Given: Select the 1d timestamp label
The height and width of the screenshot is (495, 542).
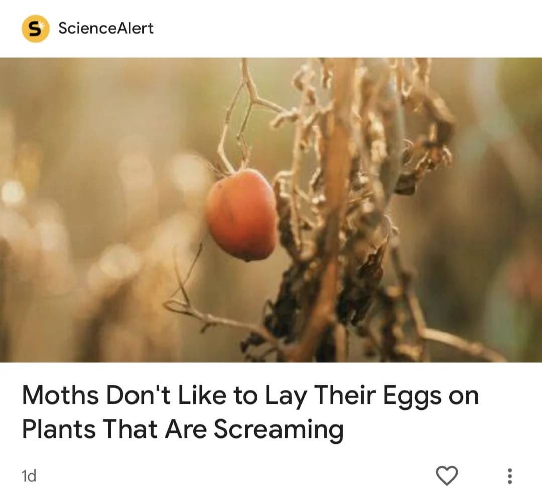Looking at the screenshot, I should (29, 476).
